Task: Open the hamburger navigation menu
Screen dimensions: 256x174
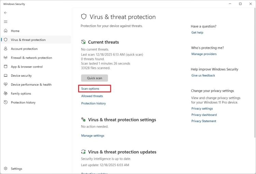Action: (5, 21)
